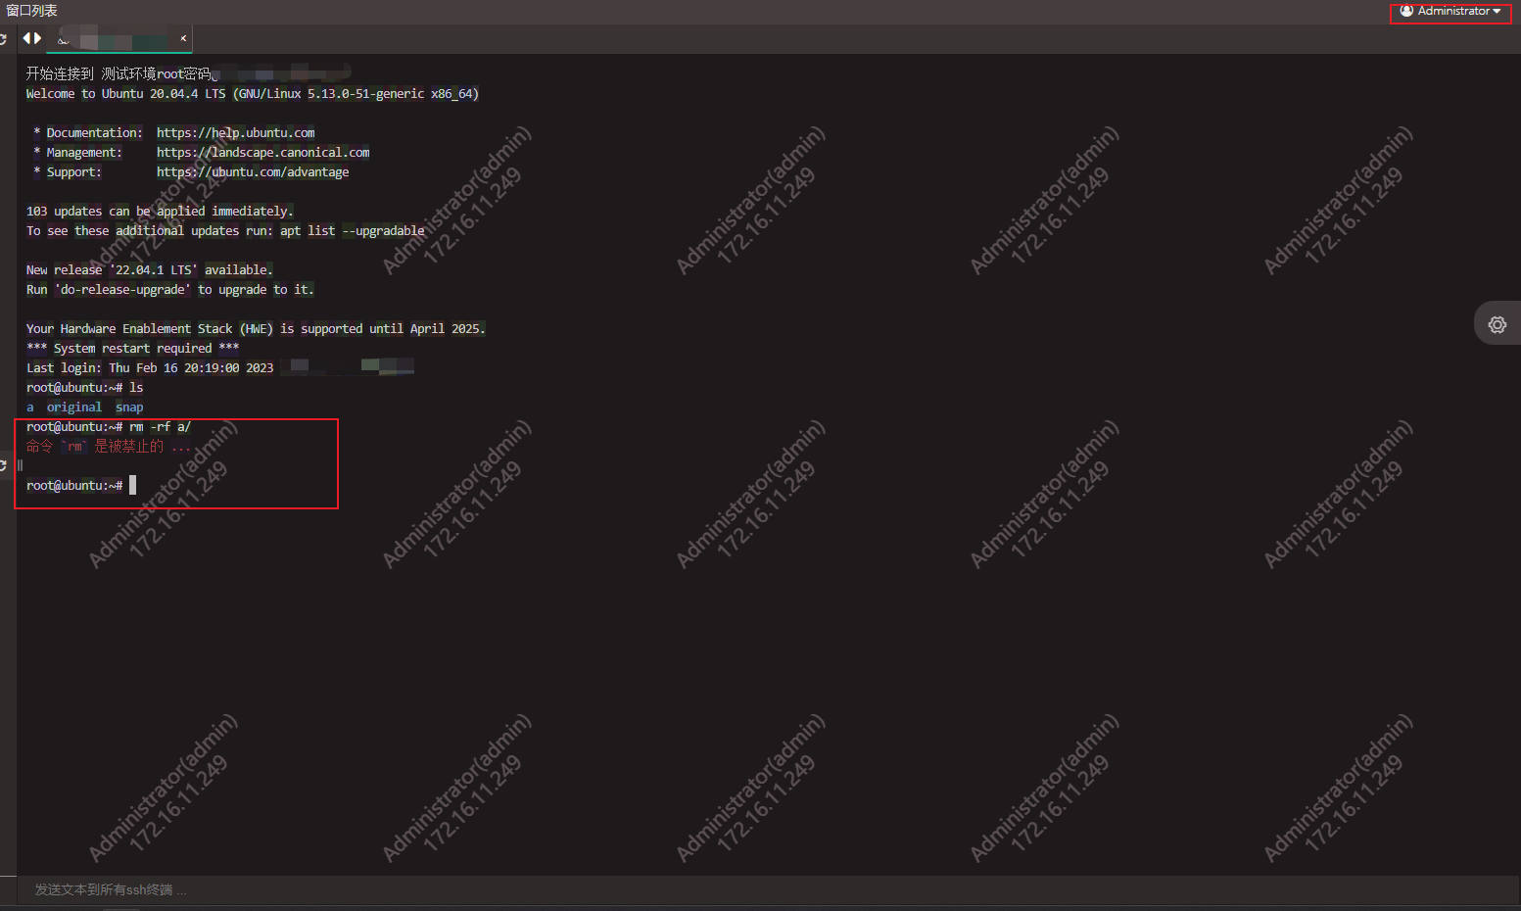This screenshot has height=911, width=1521.
Task: Open the https://ubuntu.com/advantage support link
Action: tap(253, 171)
